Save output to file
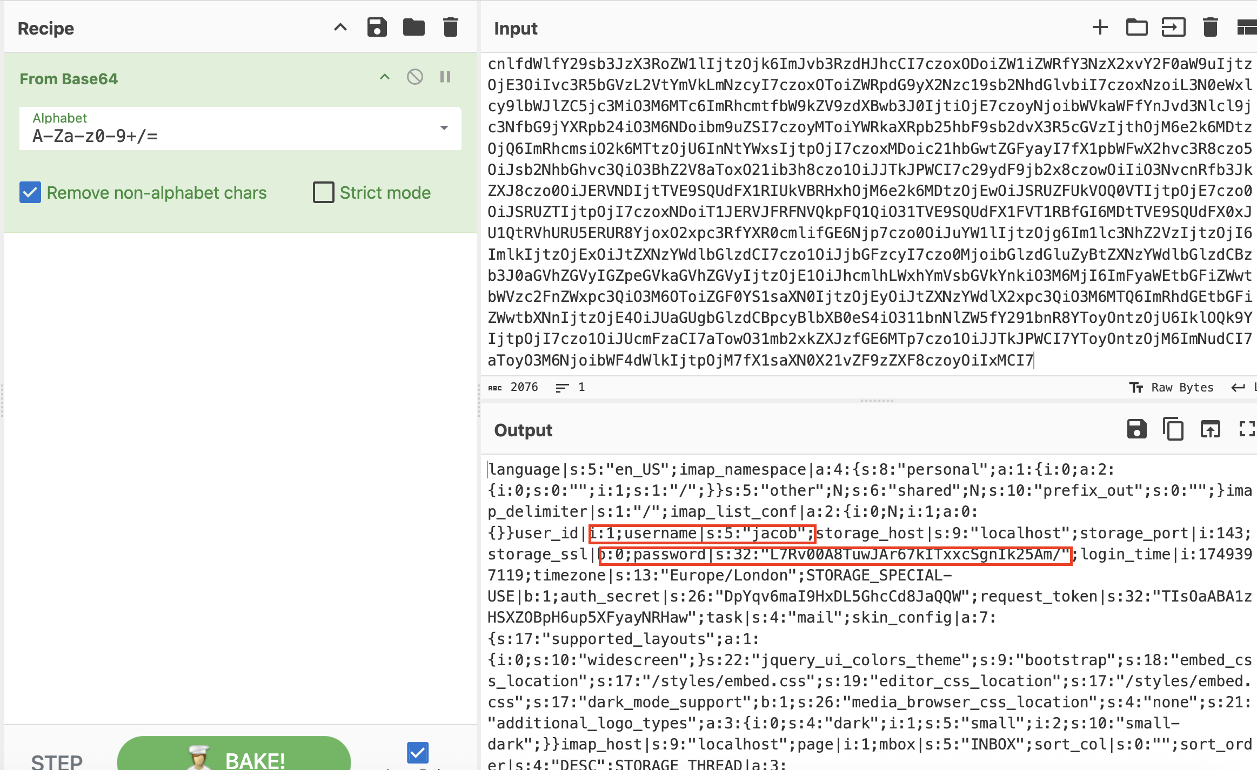Image resolution: width=1257 pixels, height=770 pixels. [x=1136, y=429]
